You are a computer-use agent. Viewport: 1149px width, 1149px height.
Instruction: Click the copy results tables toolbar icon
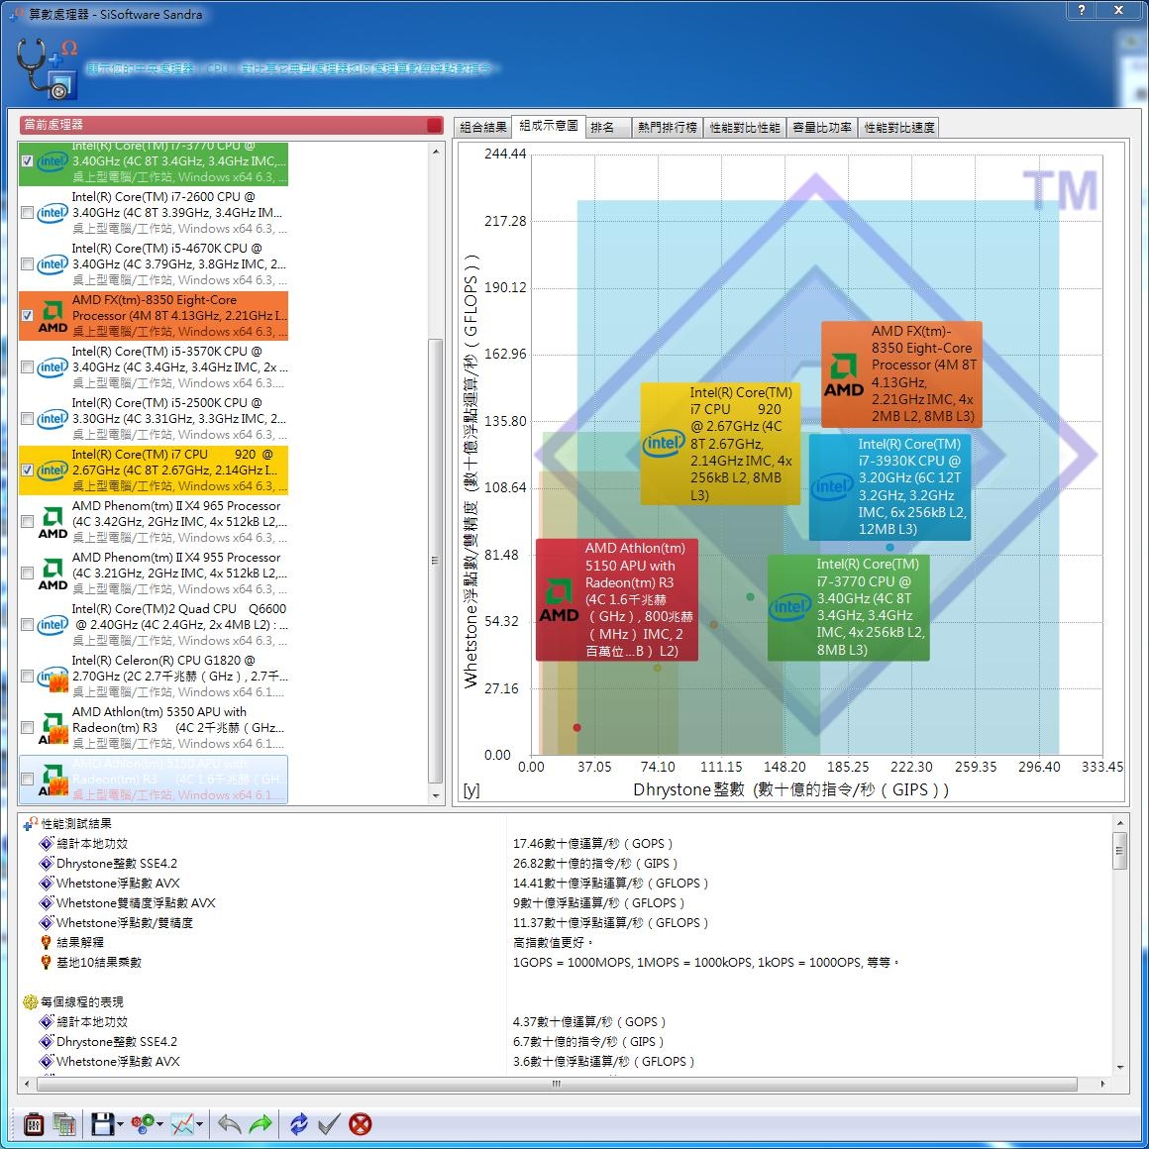coord(64,1123)
